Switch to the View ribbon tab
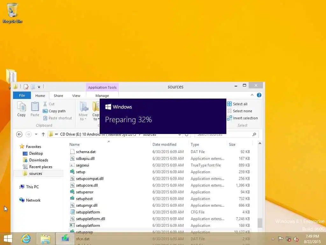 76,96
